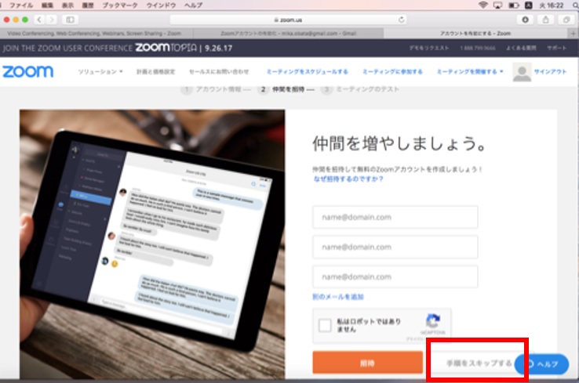579x383 pixels.
Task: Toggle Safari sidebar icon
Action: pos(70,20)
